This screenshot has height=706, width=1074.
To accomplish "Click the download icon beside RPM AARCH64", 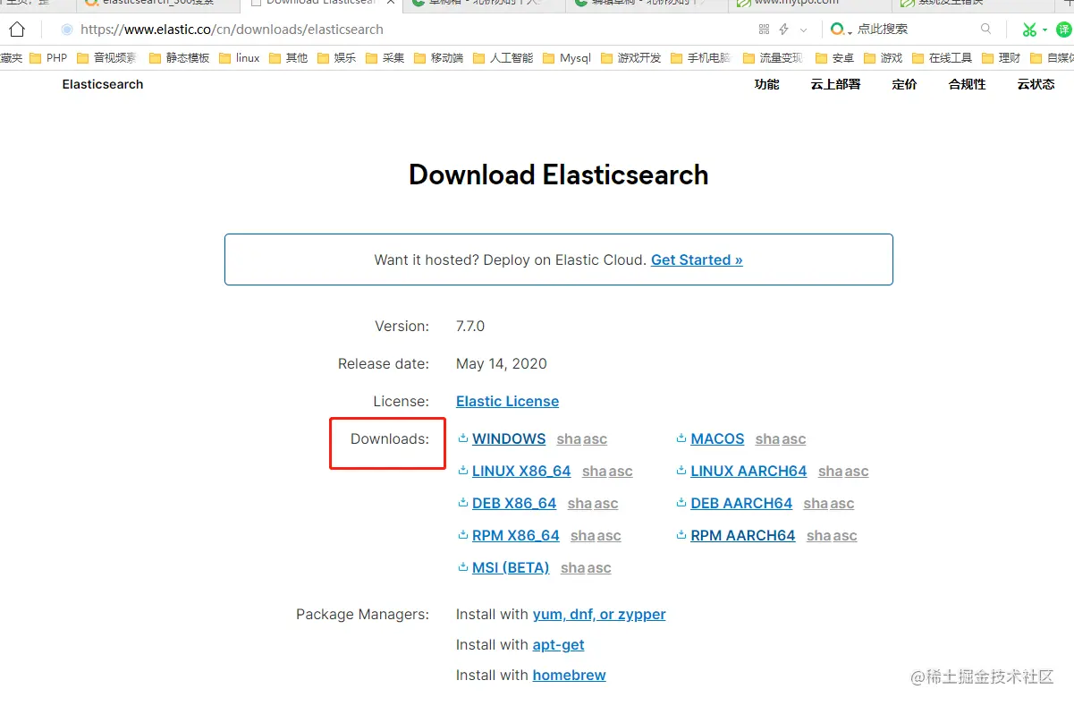I will click(681, 535).
